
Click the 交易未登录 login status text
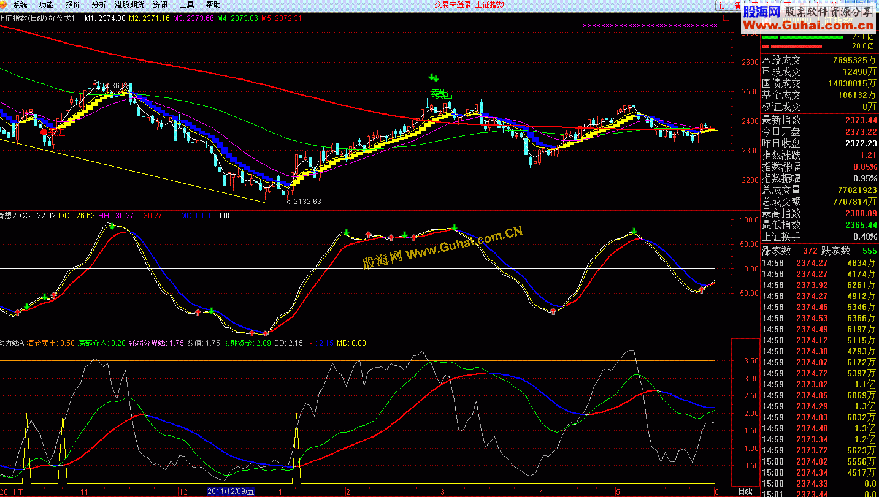coord(453,4)
